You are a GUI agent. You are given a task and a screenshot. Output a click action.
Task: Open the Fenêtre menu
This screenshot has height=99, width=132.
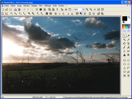click(61, 6)
